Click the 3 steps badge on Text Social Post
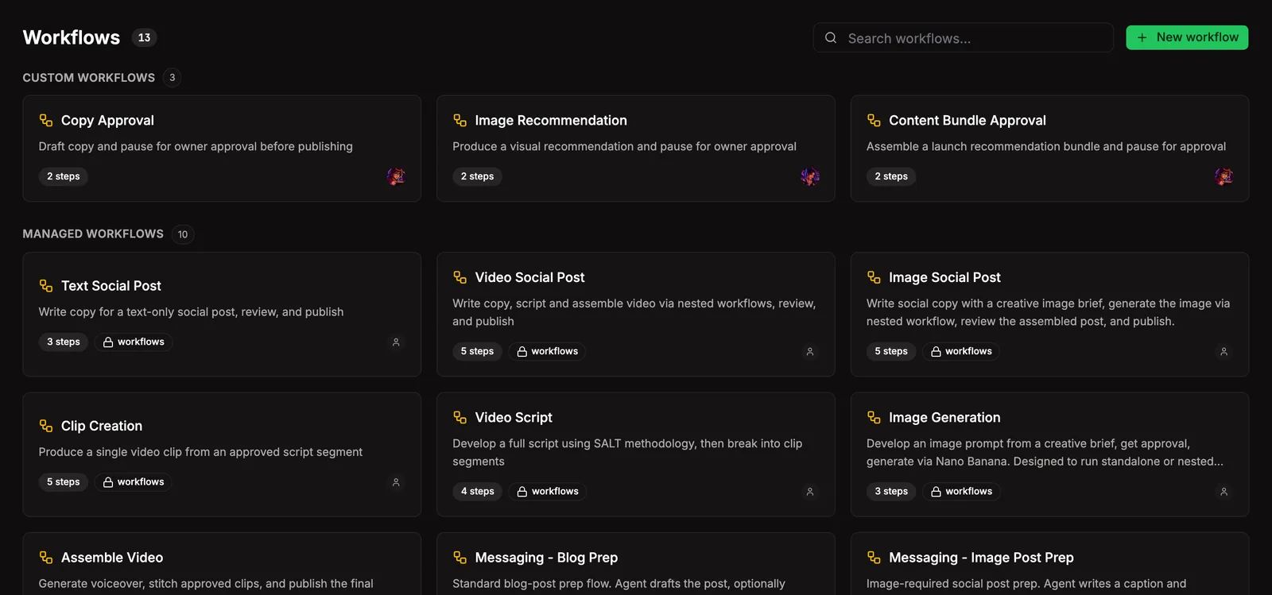 tap(63, 342)
